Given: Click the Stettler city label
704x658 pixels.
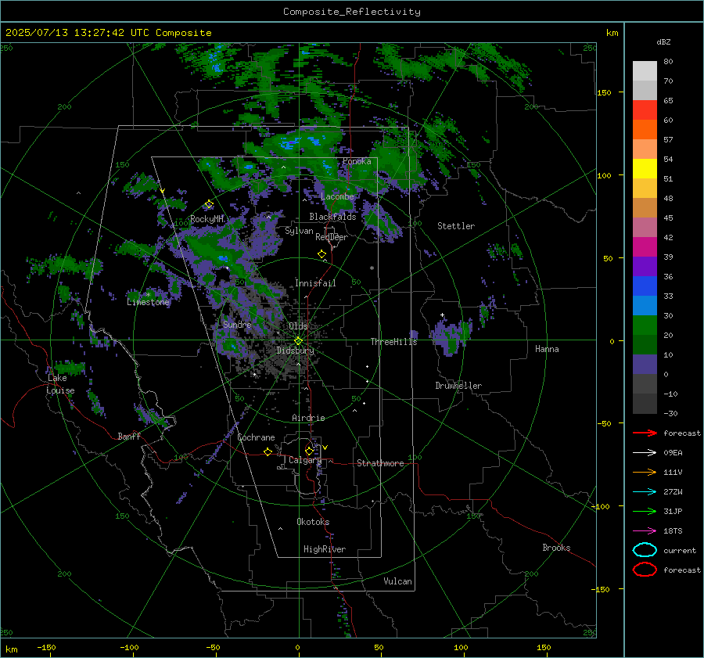Looking at the screenshot, I should pos(456,226).
